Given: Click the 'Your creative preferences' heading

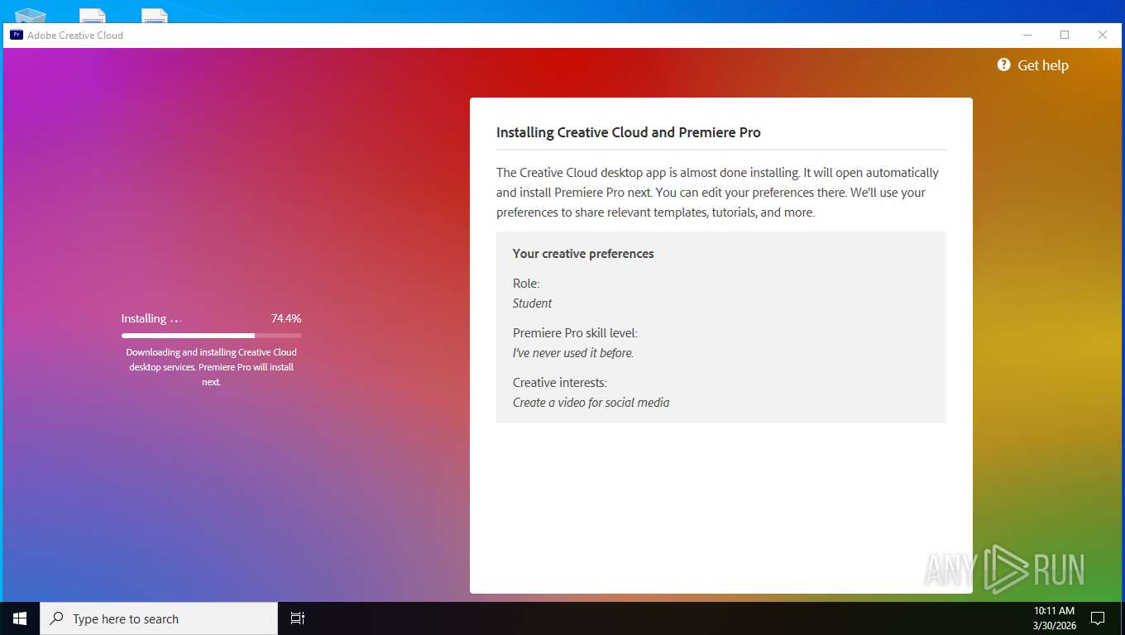Looking at the screenshot, I should pyautogui.click(x=583, y=254).
